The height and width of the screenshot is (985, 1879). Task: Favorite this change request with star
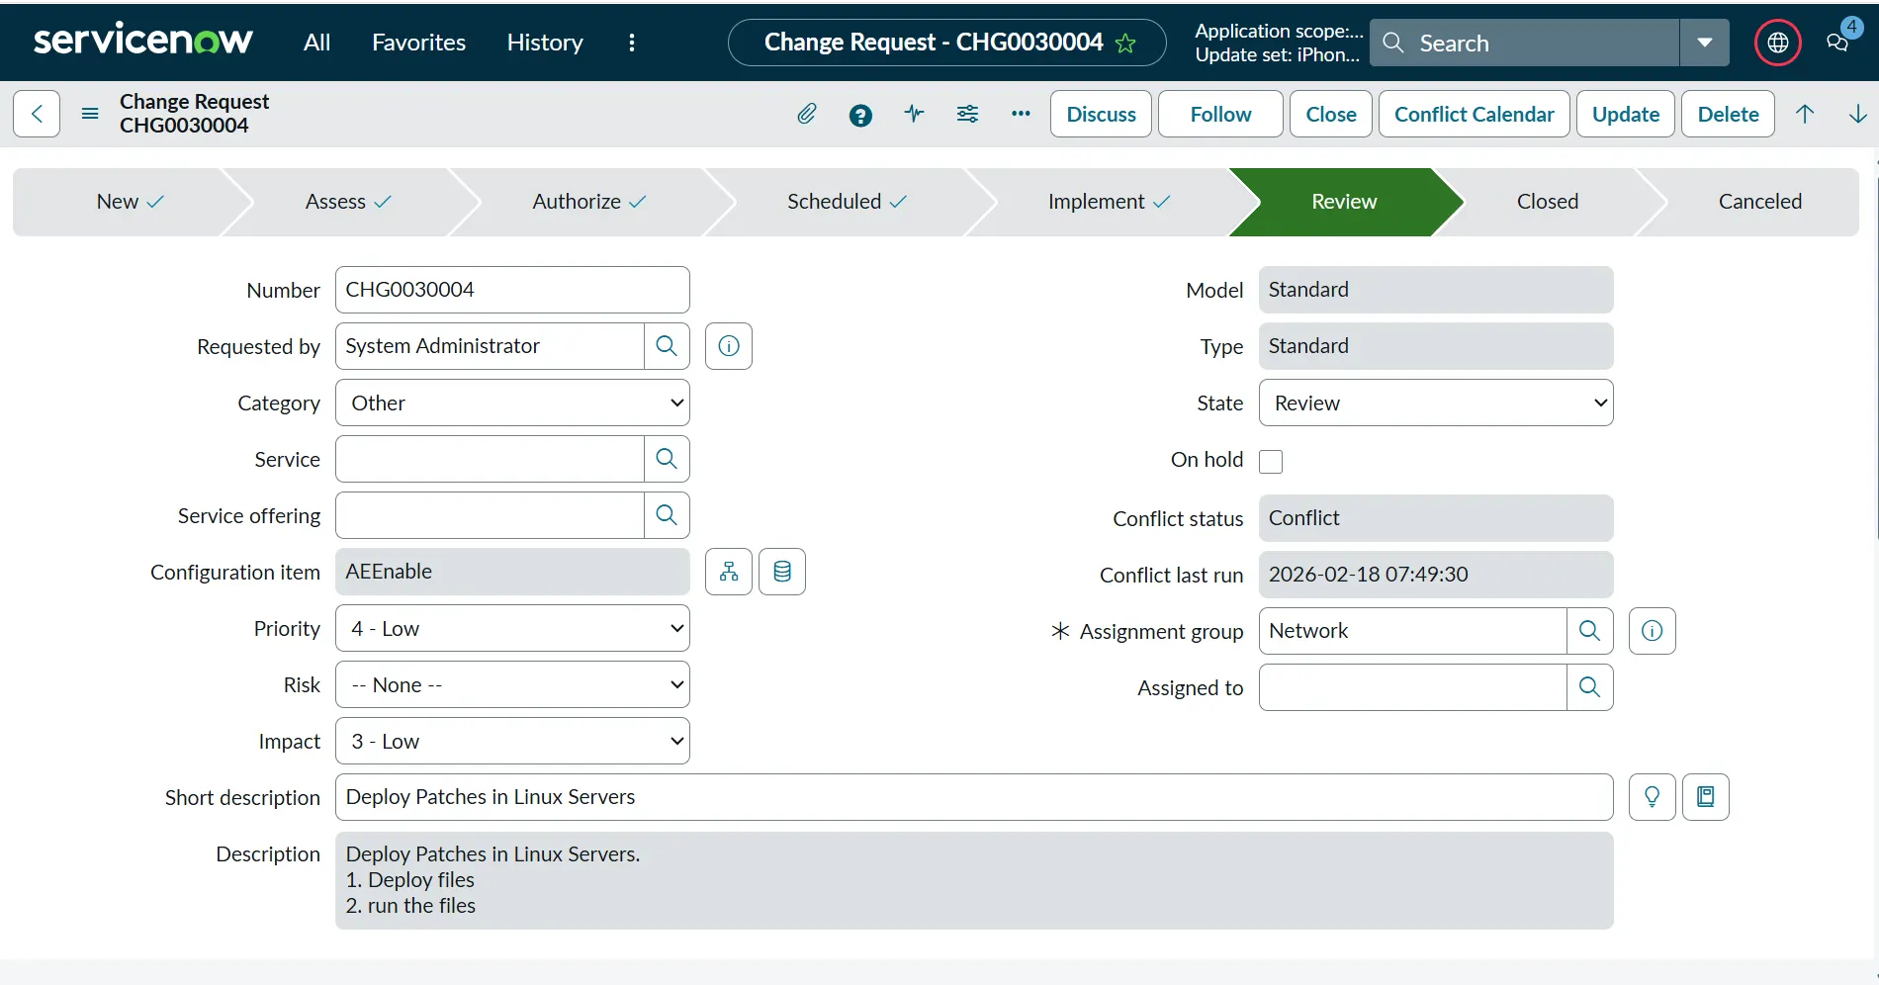pyautogui.click(x=1125, y=44)
